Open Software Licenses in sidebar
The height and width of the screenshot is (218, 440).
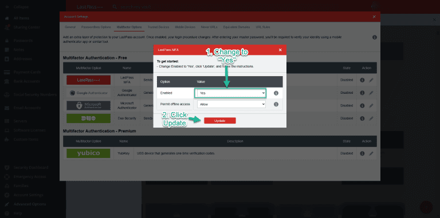click(29, 130)
